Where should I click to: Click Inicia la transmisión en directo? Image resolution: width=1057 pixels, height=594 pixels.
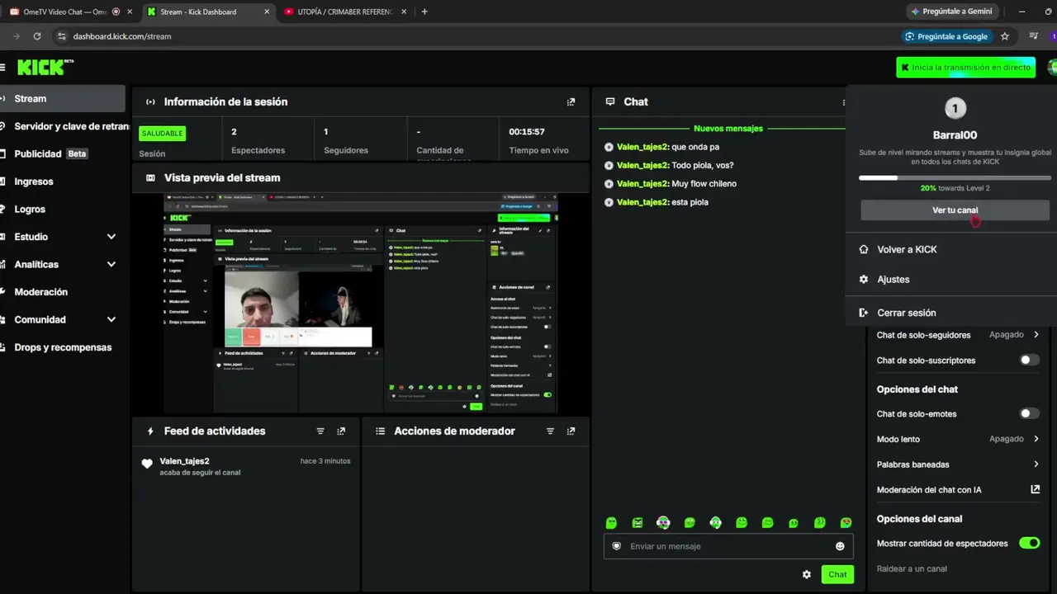(x=965, y=67)
